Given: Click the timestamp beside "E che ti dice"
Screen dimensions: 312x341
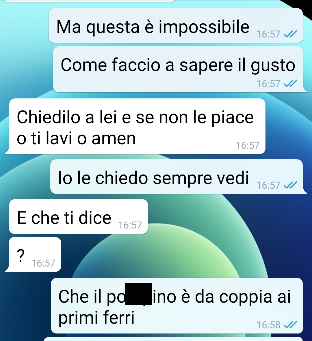Looking at the screenshot, I should point(130,225).
